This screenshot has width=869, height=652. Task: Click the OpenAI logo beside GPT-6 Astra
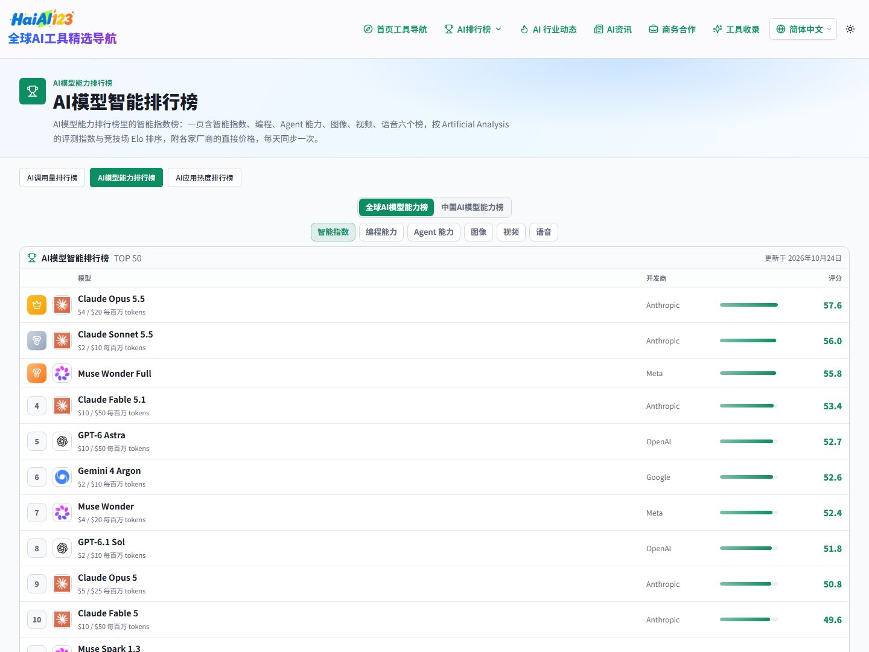point(62,441)
